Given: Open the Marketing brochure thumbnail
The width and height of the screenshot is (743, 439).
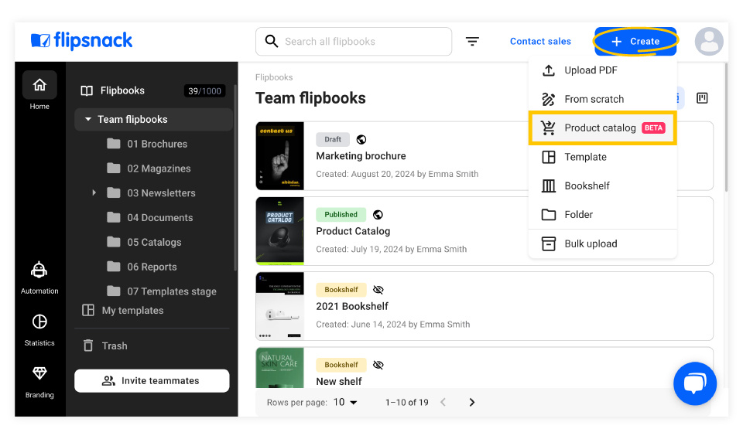Looking at the screenshot, I should [280, 155].
